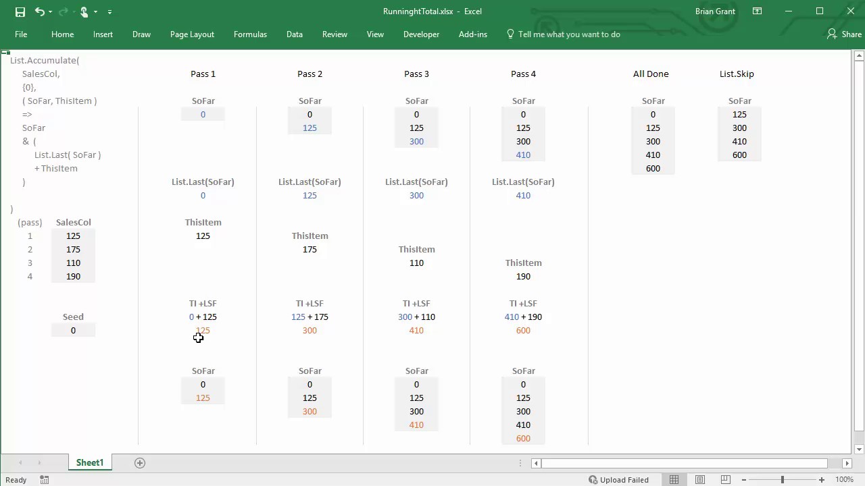
Task: Select the Sheet1 worksheet tab
Action: (90, 462)
